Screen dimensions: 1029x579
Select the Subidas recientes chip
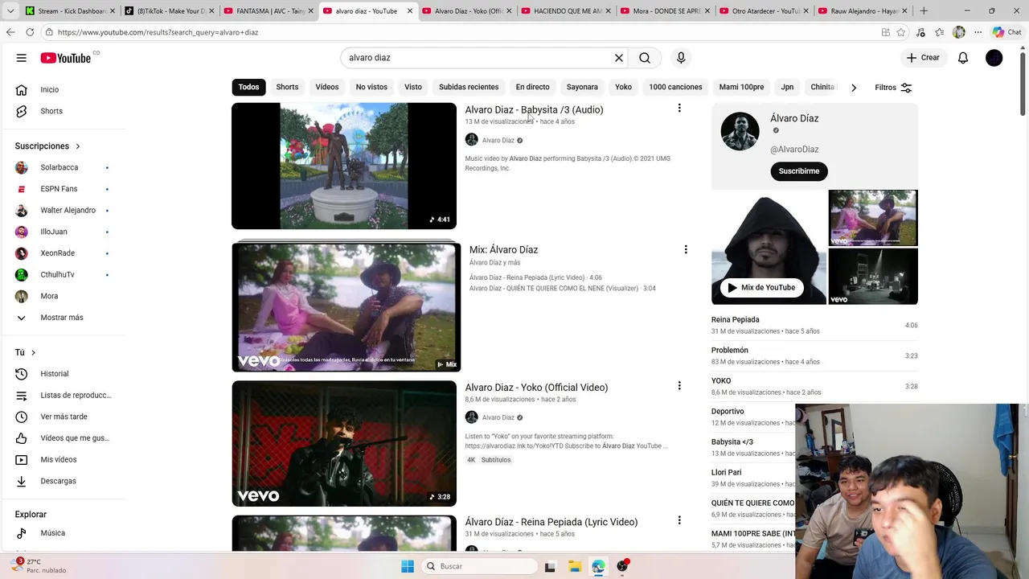[x=469, y=87]
